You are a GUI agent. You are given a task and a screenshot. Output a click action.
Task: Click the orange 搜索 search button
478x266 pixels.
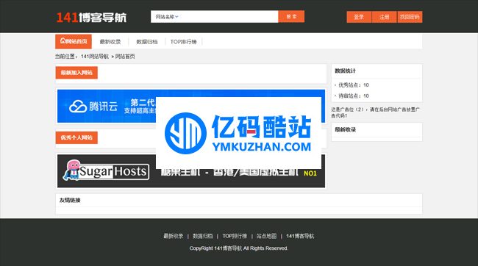pos(291,17)
